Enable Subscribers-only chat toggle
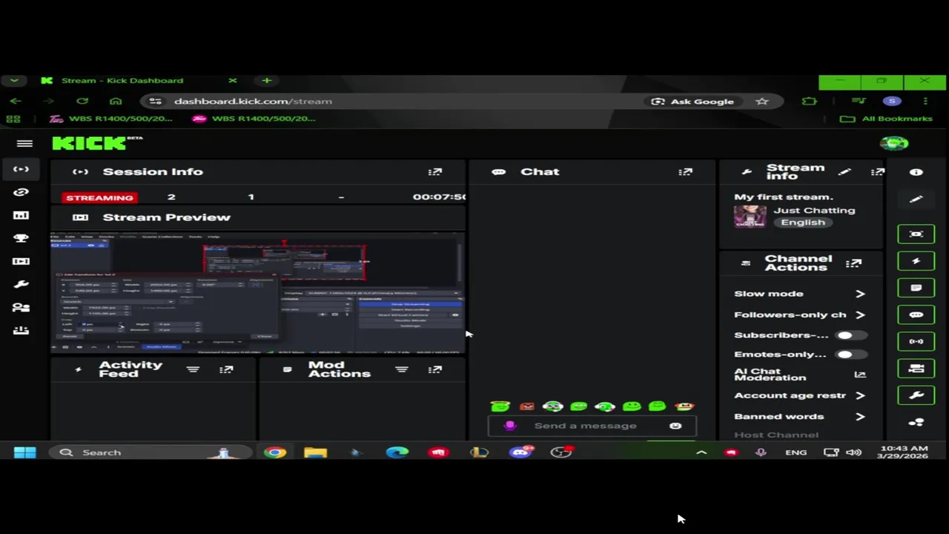Viewport: 949px width, 534px height. tap(851, 335)
